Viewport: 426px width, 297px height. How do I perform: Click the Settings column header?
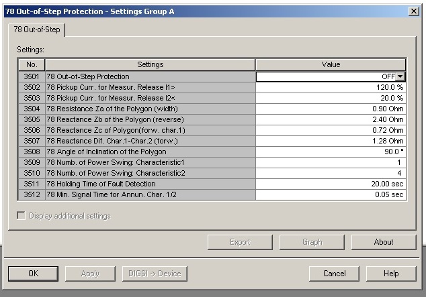pos(151,64)
